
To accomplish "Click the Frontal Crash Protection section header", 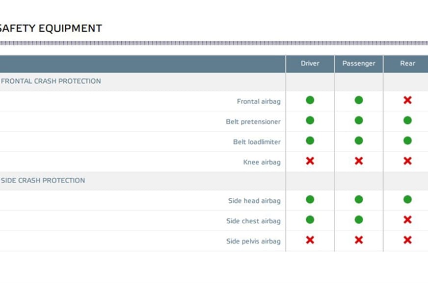I will tap(51, 81).
